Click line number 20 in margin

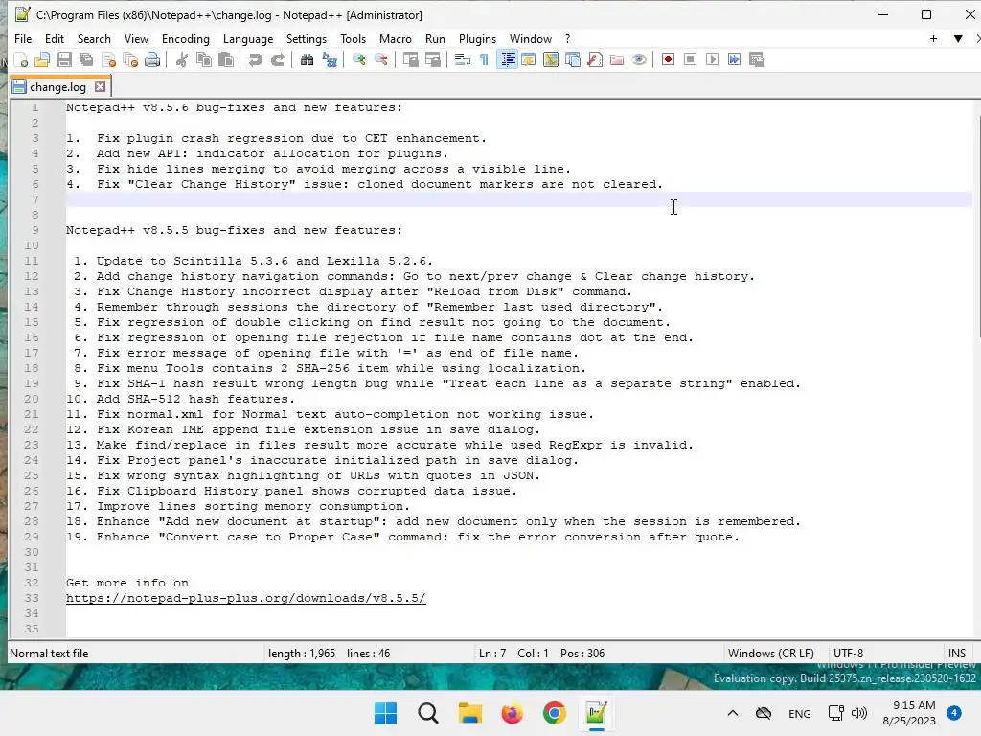(32, 399)
